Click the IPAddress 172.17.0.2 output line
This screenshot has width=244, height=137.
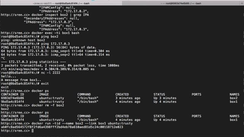point(64,11)
